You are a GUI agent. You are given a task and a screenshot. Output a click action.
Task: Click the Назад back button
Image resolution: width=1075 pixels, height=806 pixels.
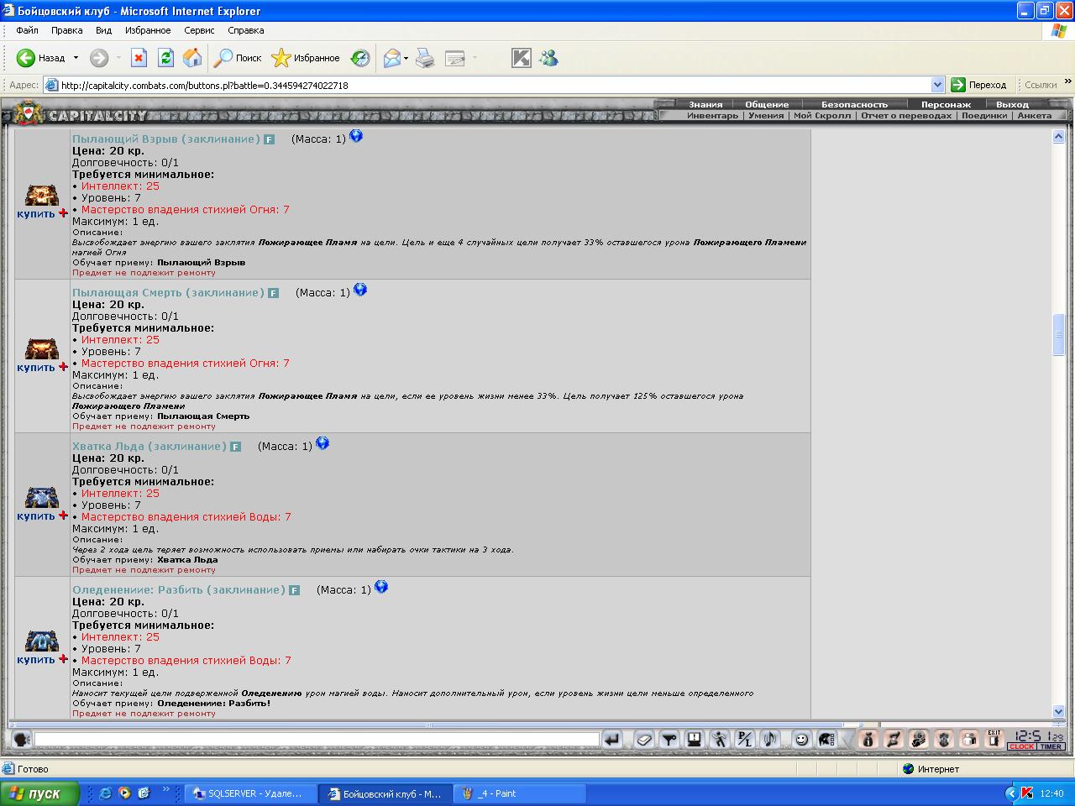pyautogui.click(x=41, y=58)
